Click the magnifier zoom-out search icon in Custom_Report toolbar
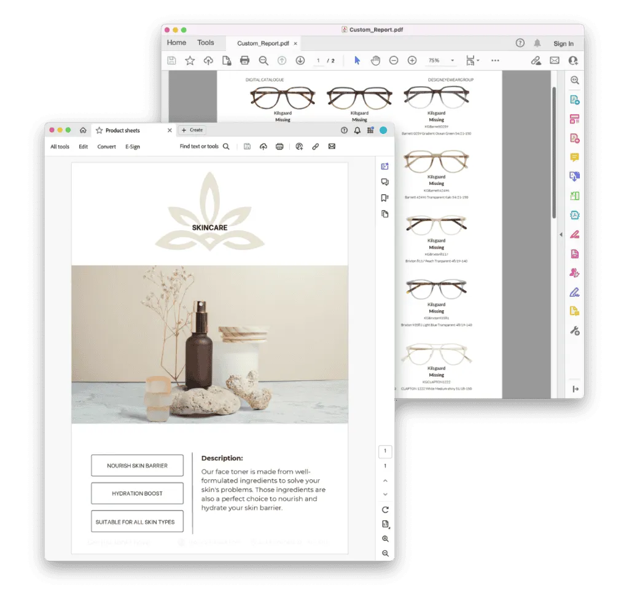This screenshot has width=629, height=591. [x=264, y=61]
